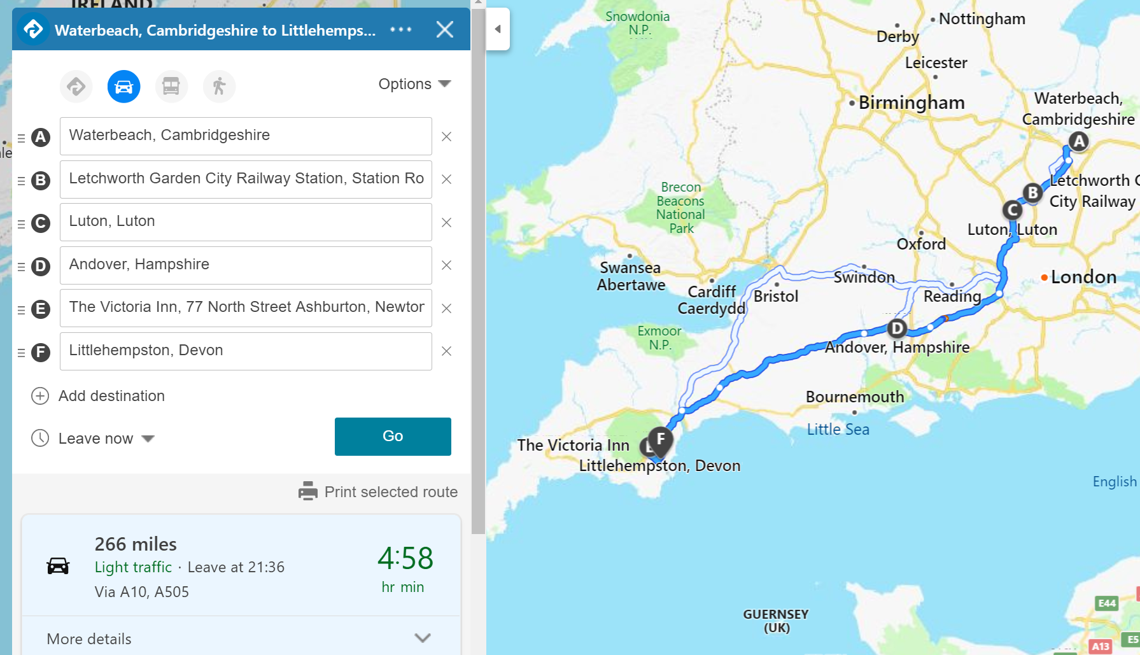Click the printer icon for selected route
1140x655 pixels.
pyautogui.click(x=308, y=491)
